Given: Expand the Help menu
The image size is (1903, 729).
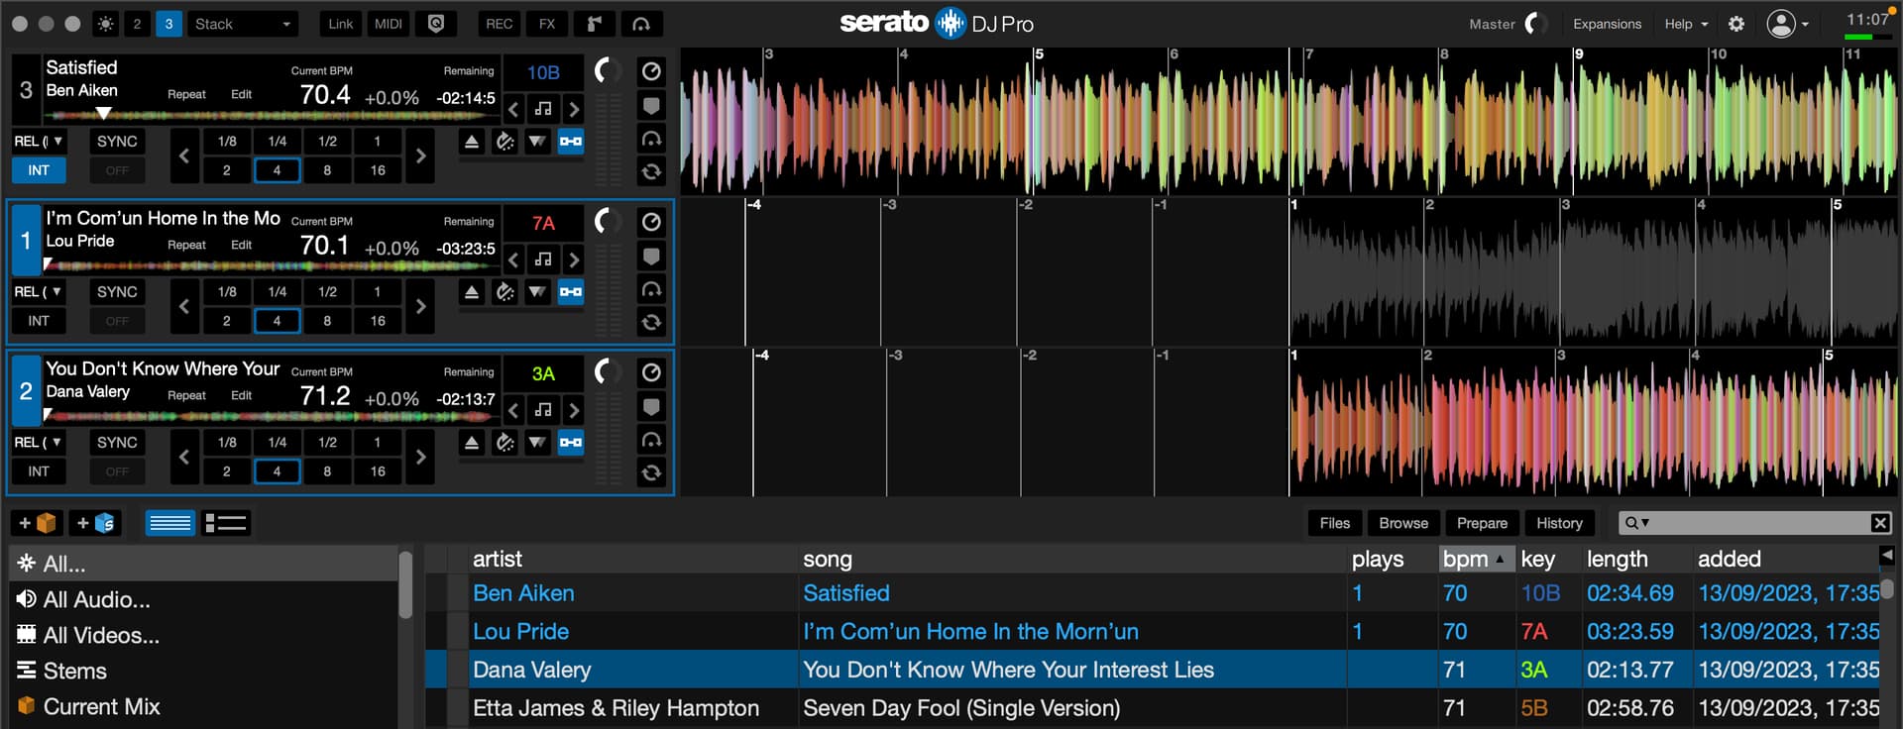Looking at the screenshot, I should tap(1685, 24).
